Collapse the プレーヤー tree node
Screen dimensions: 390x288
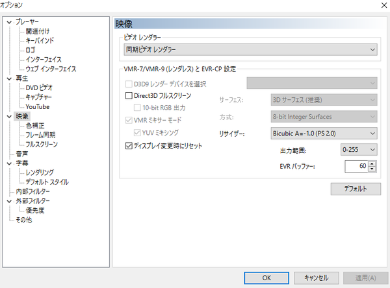tap(9, 22)
